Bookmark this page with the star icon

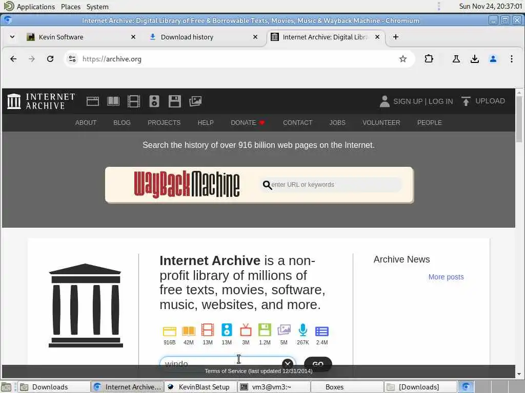point(403,59)
